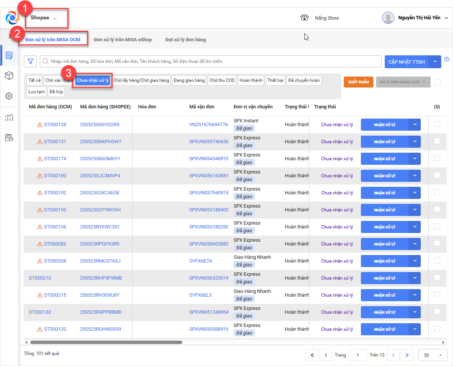Screen dimensions: 453x366
Task: Open the settings gear in sidebar
Action: point(9,96)
